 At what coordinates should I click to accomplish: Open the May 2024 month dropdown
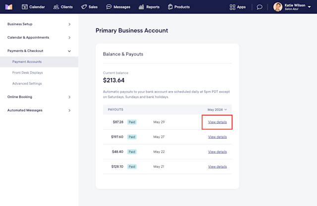click(217, 109)
